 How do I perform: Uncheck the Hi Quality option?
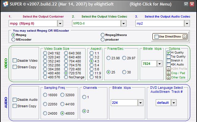tap(168, 53)
